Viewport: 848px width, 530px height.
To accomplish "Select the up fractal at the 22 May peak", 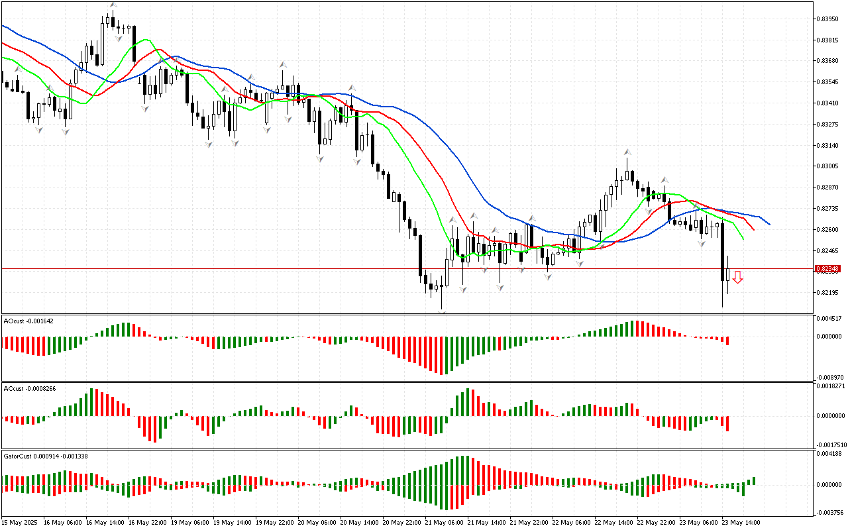I will point(627,152).
